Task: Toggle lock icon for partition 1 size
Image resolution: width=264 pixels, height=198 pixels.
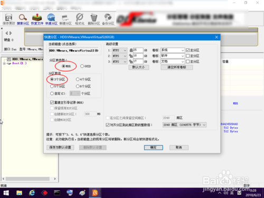Action: [x=131, y=50]
